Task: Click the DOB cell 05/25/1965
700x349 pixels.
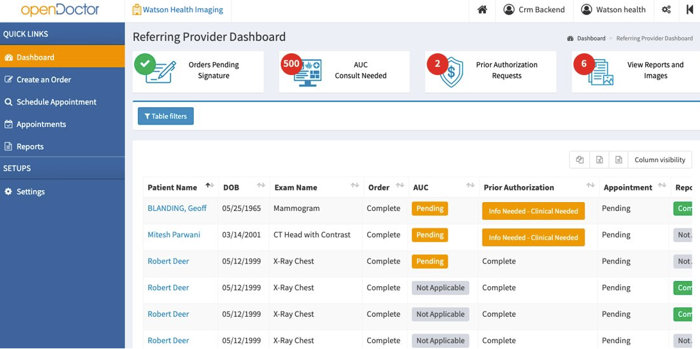Action: pos(241,209)
